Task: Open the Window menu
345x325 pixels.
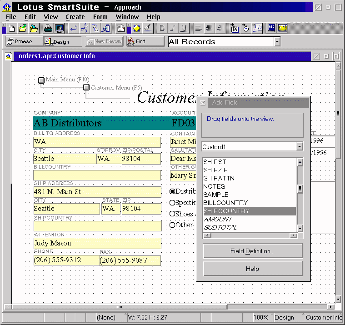Action: tap(127, 17)
